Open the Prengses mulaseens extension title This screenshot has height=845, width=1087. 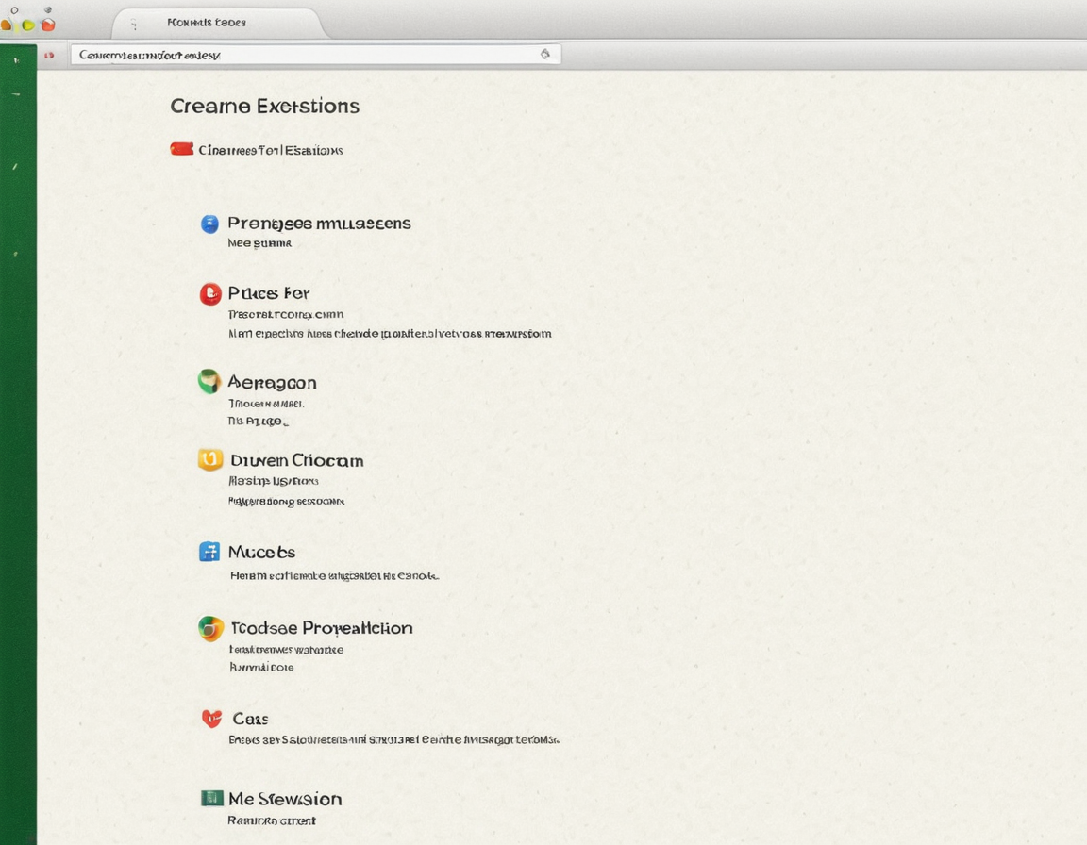click(318, 224)
